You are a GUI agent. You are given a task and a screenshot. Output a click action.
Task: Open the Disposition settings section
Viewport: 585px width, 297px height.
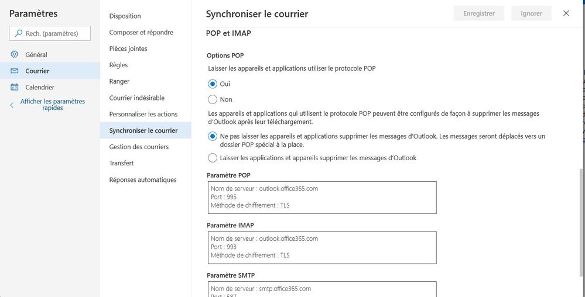[125, 16]
